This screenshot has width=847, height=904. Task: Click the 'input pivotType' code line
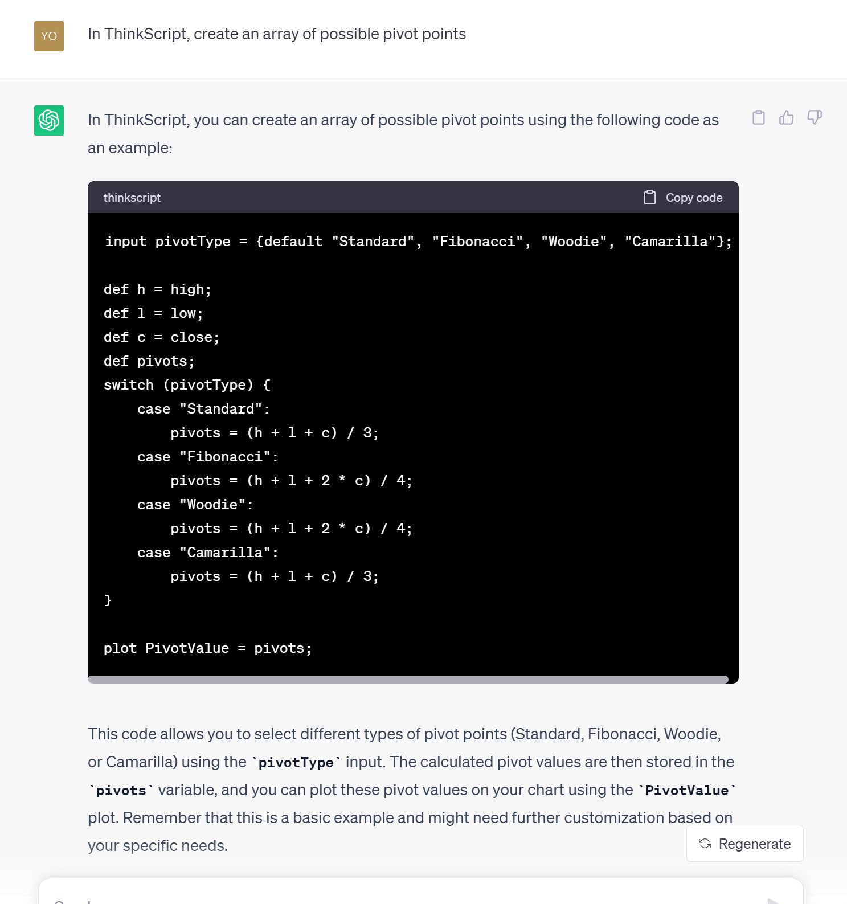(x=418, y=242)
